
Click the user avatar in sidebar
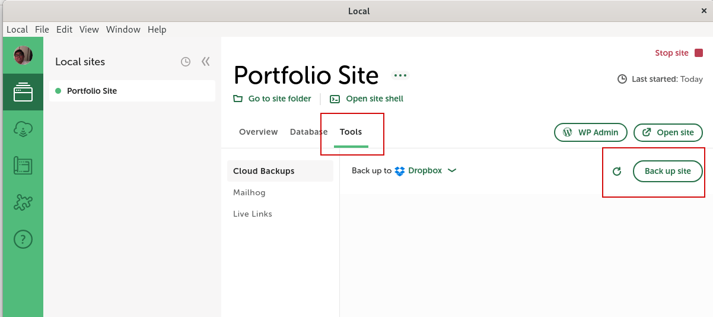coord(23,56)
